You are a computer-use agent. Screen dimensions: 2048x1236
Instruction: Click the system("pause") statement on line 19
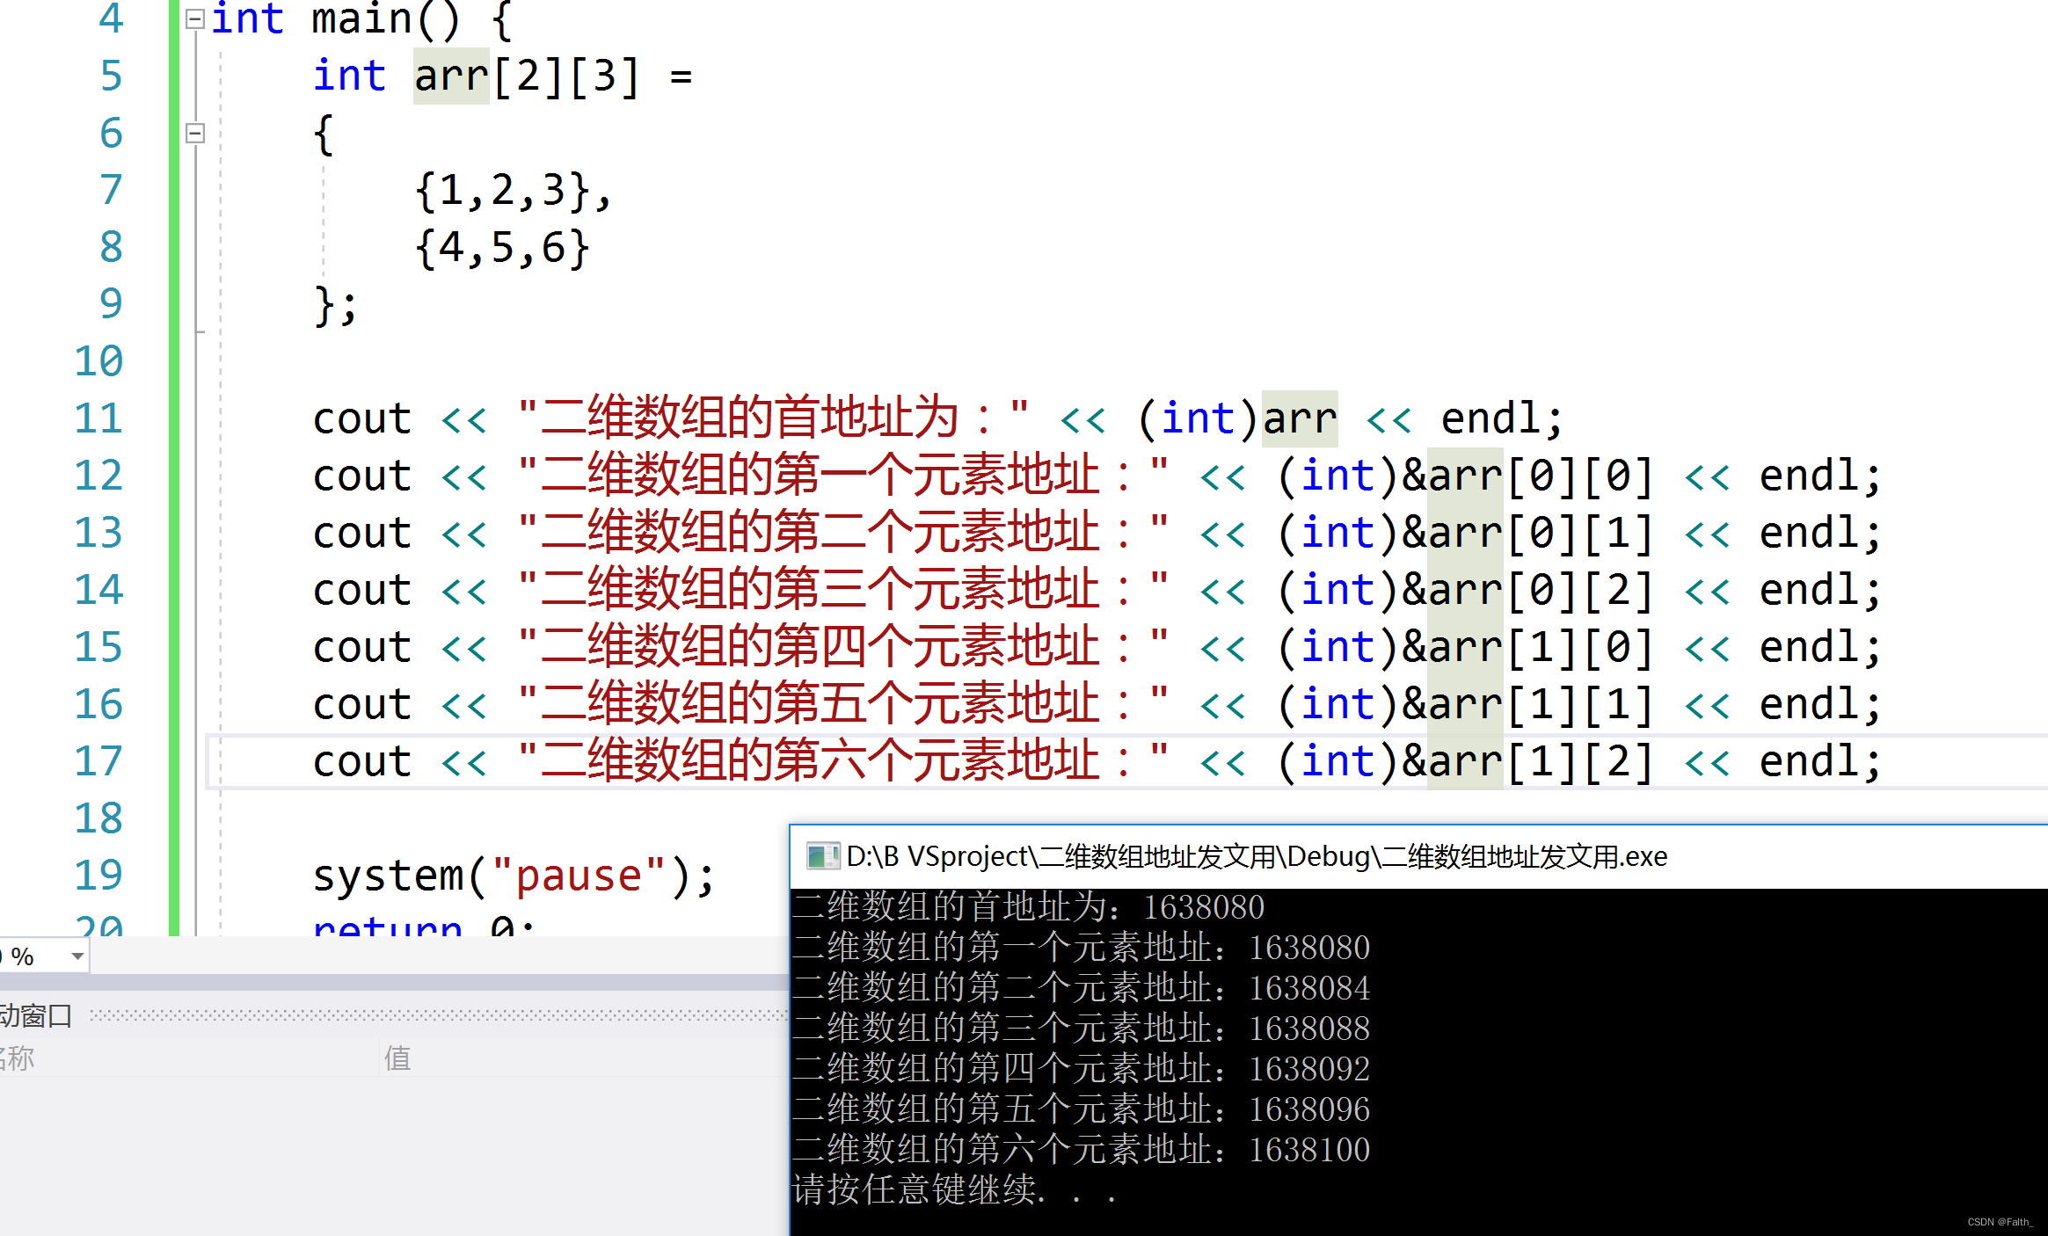click(x=515, y=876)
